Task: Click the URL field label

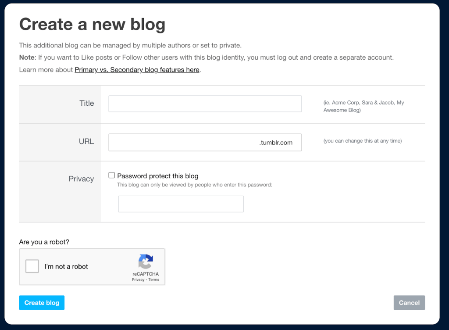Action: click(86, 141)
